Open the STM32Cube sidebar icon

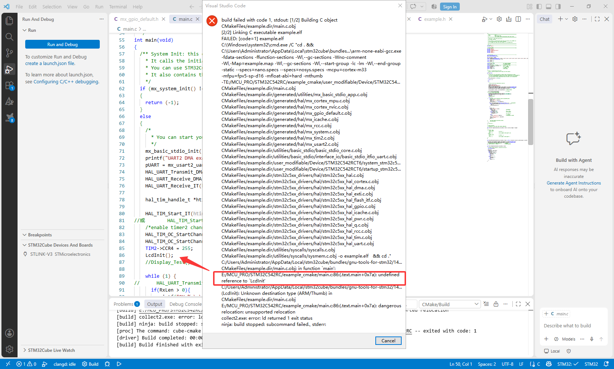(10, 118)
